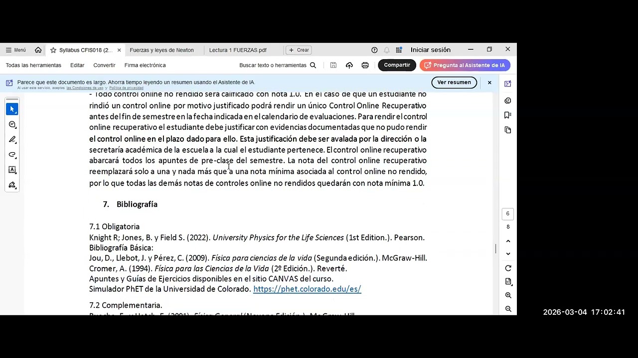Open the Convertir menu
Screen dimensions: 638x358
pos(104,65)
